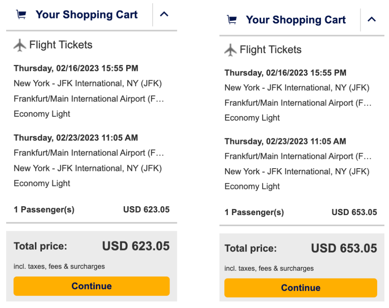Collapse the right Your Shopping Cart panel
The height and width of the screenshot is (308, 389).
(x=371, y=19)
